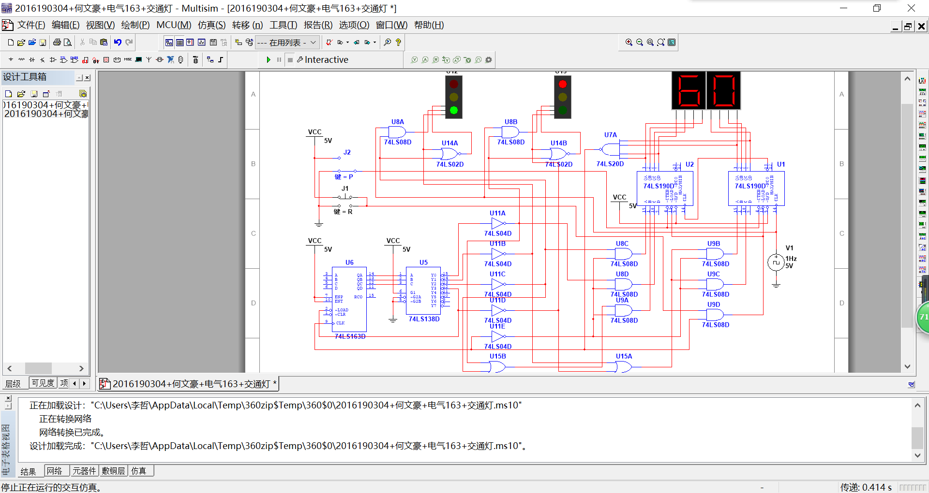Place a MISC component icon

pyautogui.click(x=128, y=60)
